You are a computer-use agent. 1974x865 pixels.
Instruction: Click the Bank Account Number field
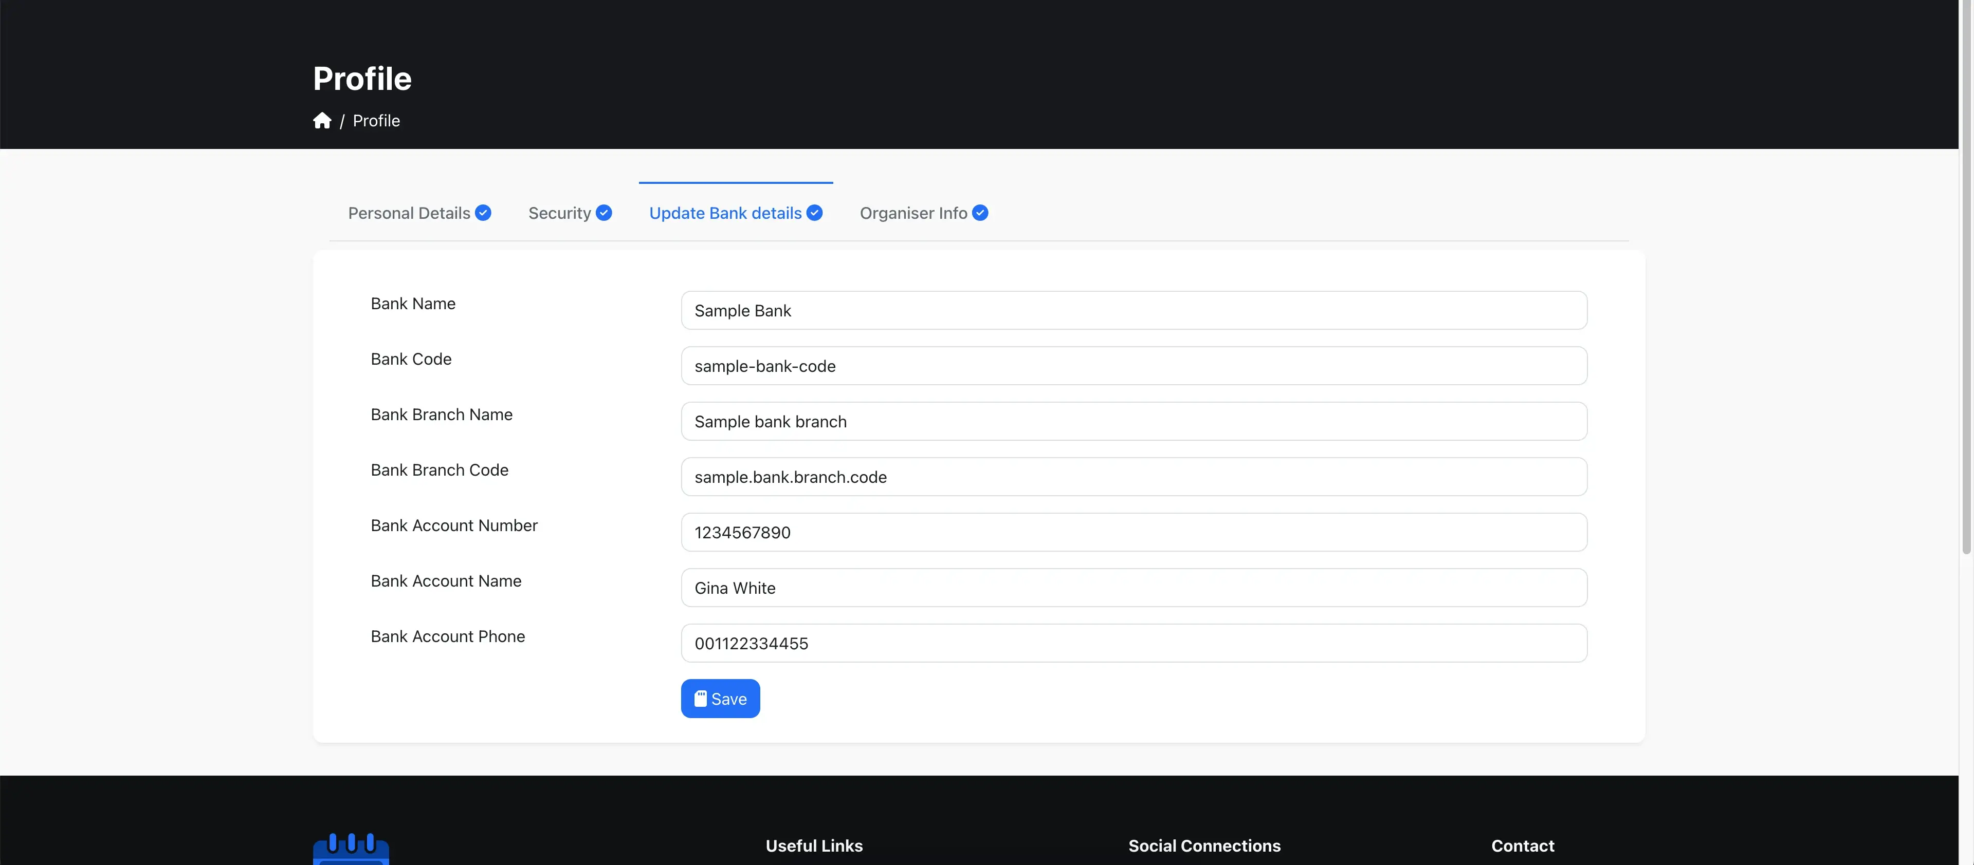(1134, 532)
